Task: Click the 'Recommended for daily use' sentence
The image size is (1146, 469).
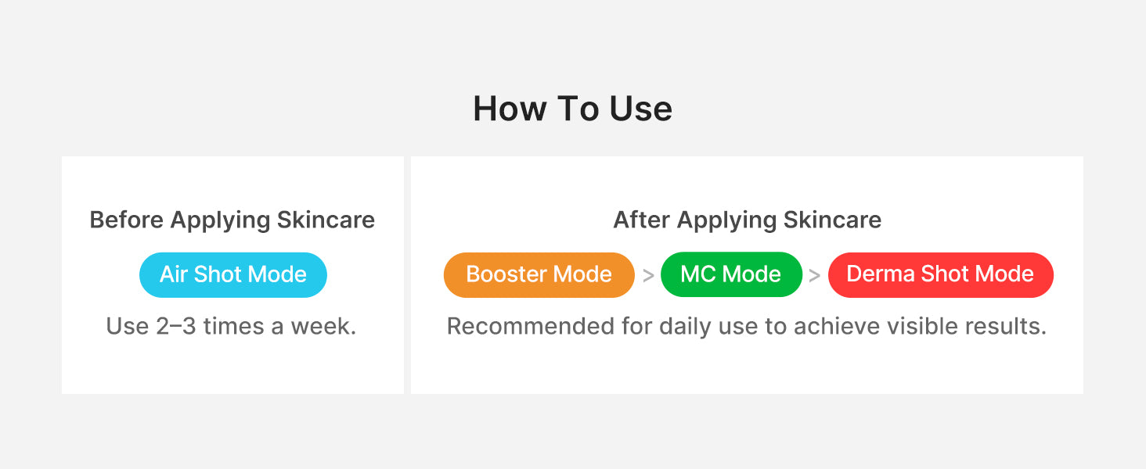Action: (x=747, y=326)
